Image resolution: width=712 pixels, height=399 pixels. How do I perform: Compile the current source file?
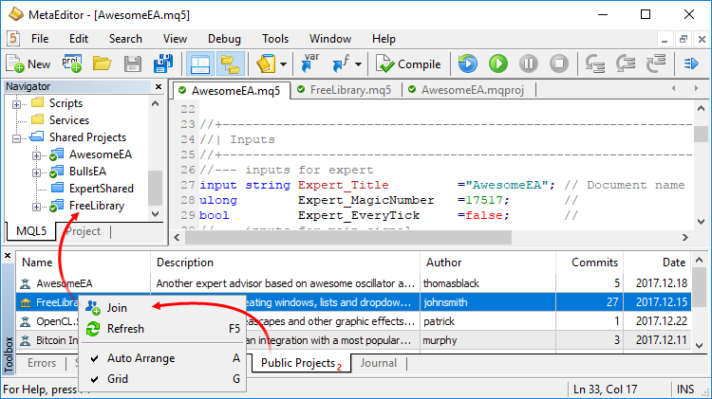(408, 63)
